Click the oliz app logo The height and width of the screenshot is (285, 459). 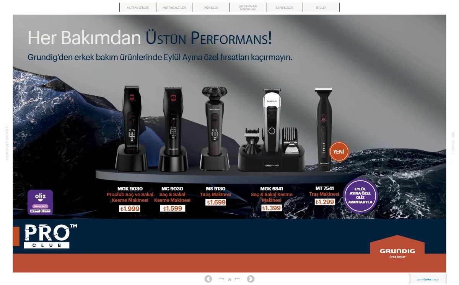40,197
